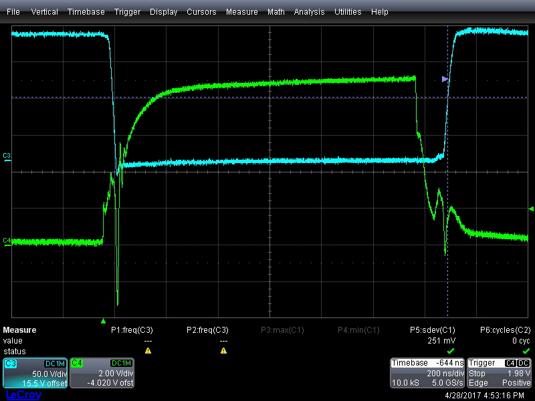Click the C4 trigger source badge
This screenshot has width=535, height=401.
[510, 363]
